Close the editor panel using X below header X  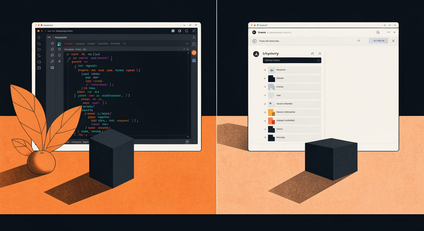coord(194,37)
